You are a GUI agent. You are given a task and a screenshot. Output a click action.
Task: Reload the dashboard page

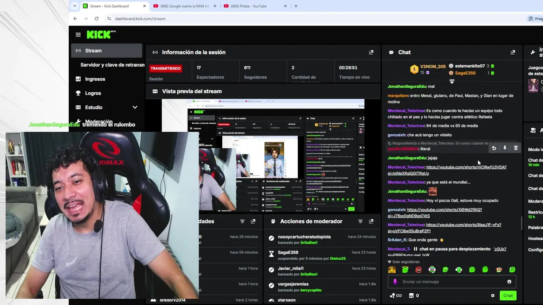[x=96, y=19]
